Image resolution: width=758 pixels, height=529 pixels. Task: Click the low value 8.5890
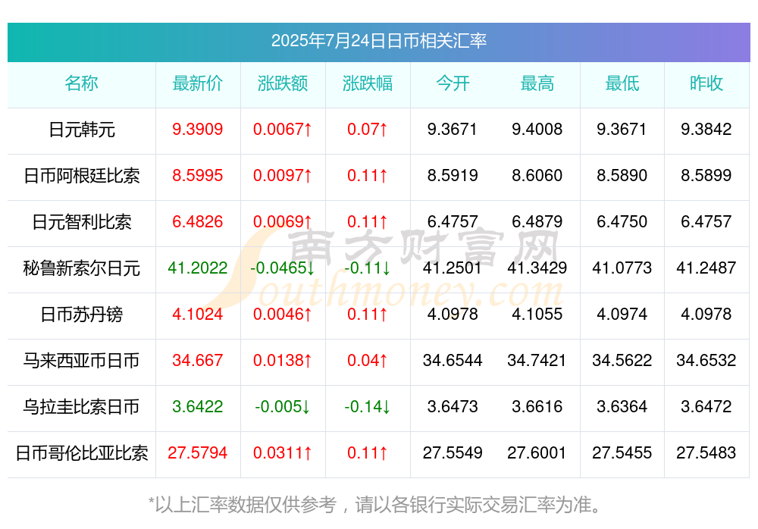click(622, 175)
